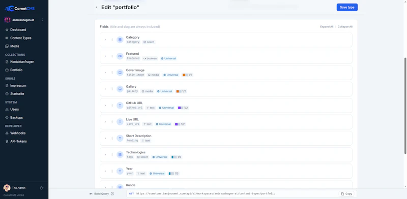Viewport: 407px width, 199px height.
Task: Click the Short Description text-type icon
Action: (120, 139)
